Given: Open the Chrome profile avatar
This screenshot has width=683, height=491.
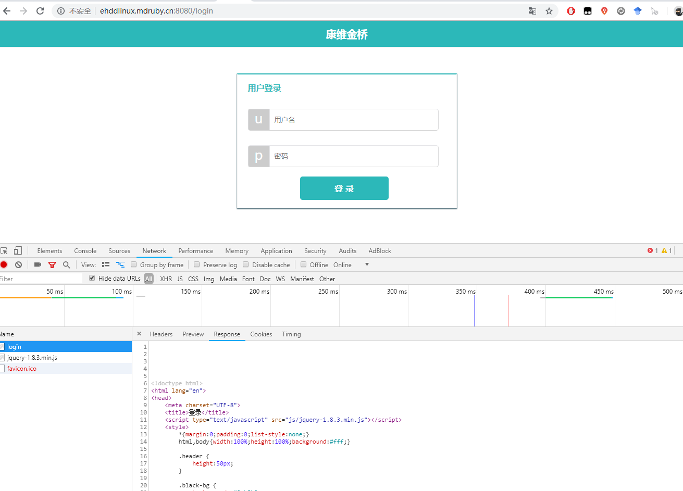Looking at the screenshot, I should [x=678, y=11].
